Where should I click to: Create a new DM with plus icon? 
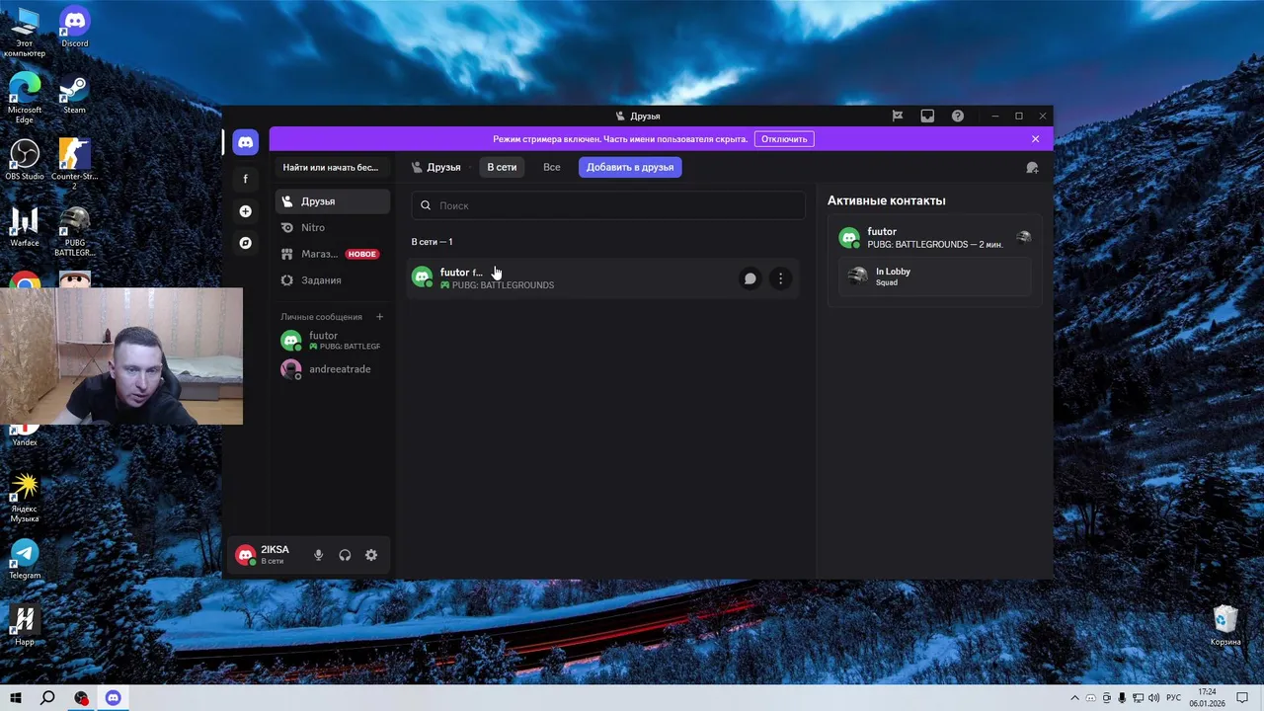[379, 317]
